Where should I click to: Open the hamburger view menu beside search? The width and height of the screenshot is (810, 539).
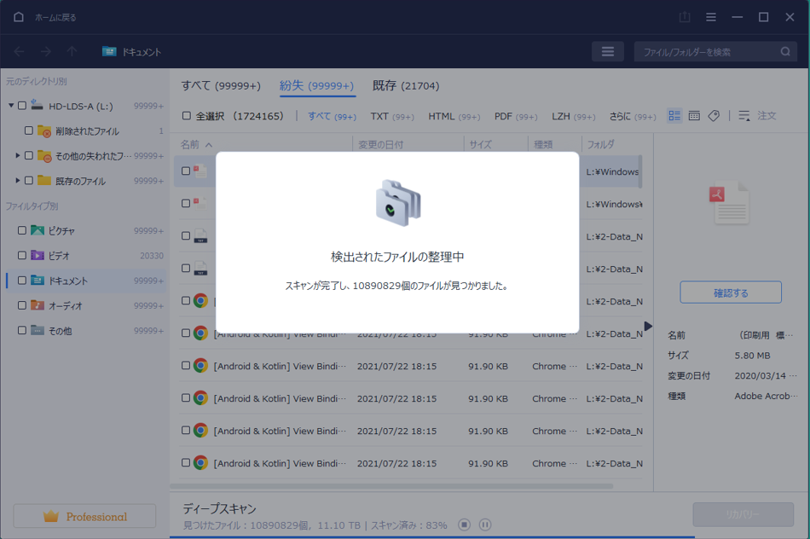(x=607, y=52)
